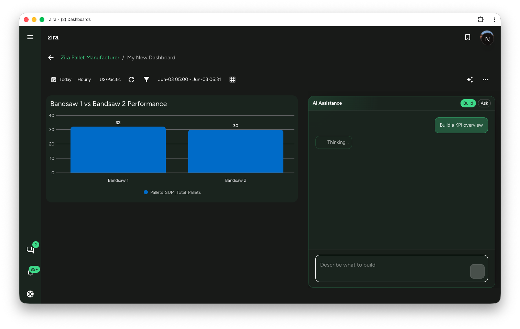This screenshot has height=329, width=520.
Task: Click the Zira logo
Action: tap(53, 37)
